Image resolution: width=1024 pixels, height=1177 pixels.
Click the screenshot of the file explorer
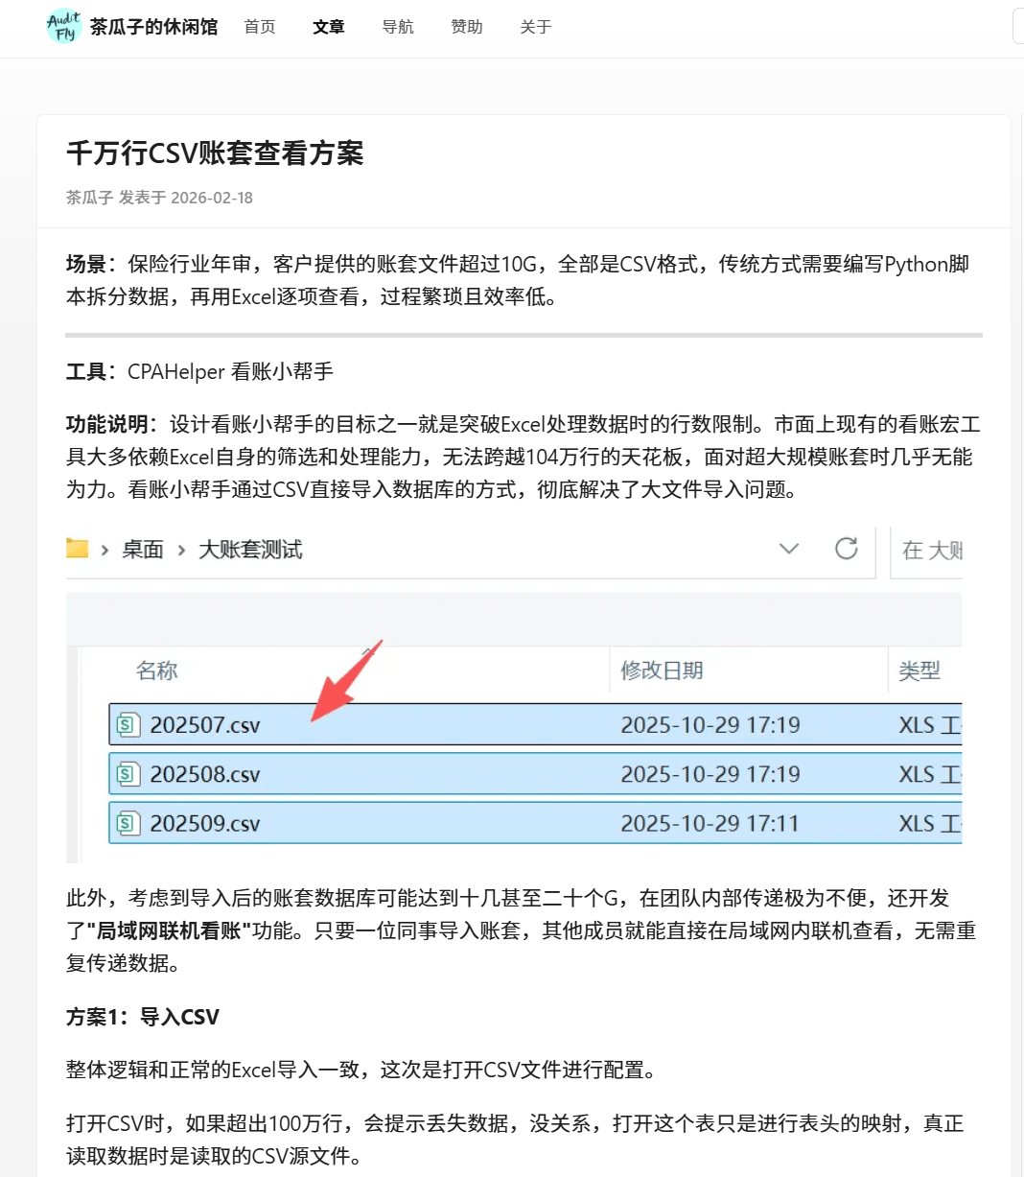514,694
